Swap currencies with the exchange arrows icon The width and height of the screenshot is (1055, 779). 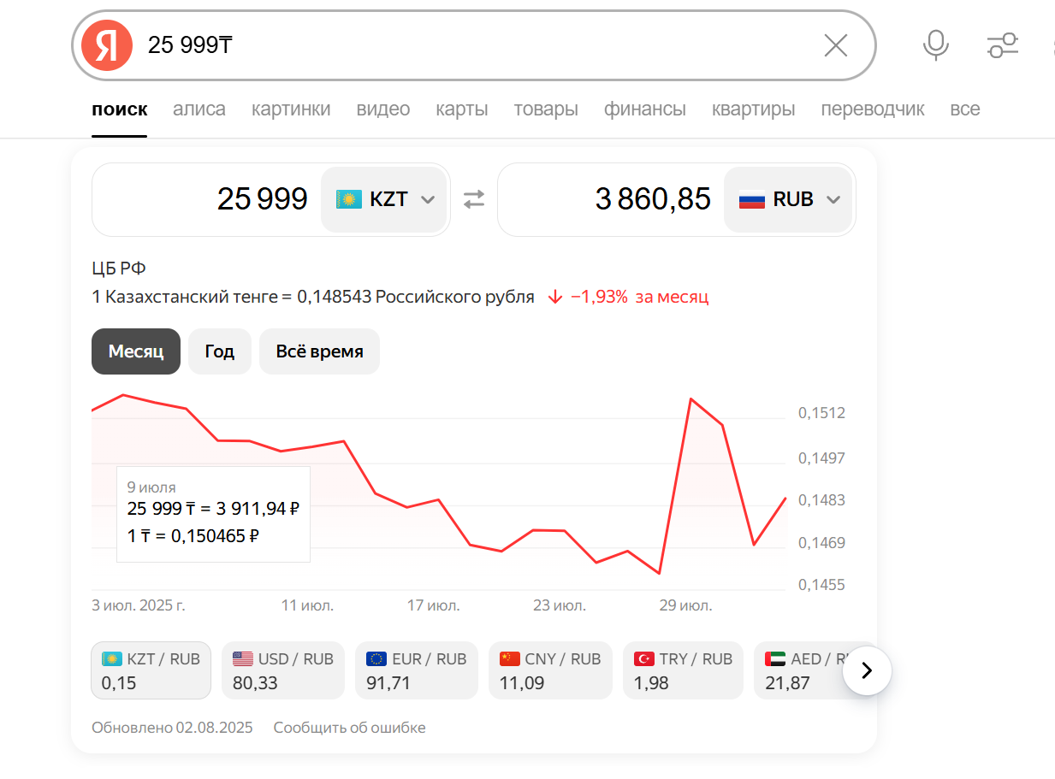pyautogui.click(x=474, y=199)
